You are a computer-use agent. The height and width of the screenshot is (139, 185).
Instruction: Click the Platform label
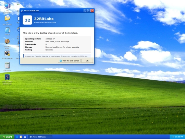click(x=29, y=42)
